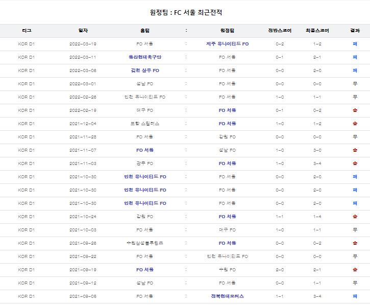Select KOR D1 in the 2022-03-19 row
The height and width of the screenshot is (305, 370).
click(27, 44)
